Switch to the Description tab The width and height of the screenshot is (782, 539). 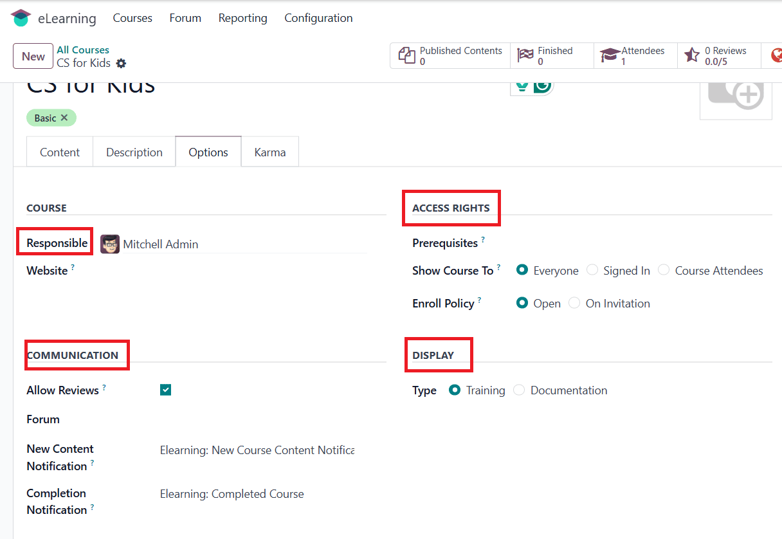(134, 152)
